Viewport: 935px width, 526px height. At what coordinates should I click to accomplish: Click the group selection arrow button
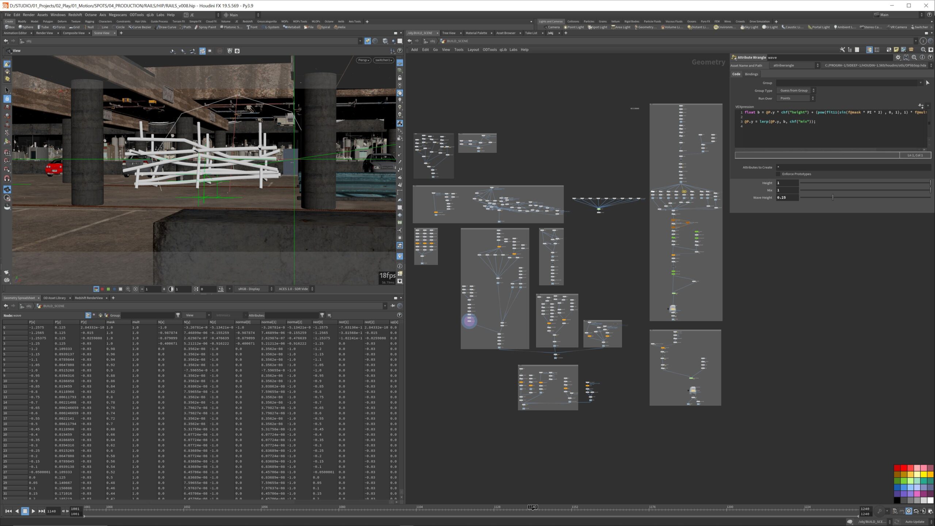(928, 83)
